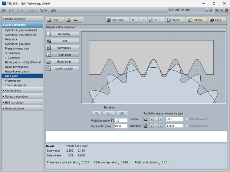230x172 pixels.
Task: Click the rotate clockwise icon under Rotation
Action: [122, 113]
